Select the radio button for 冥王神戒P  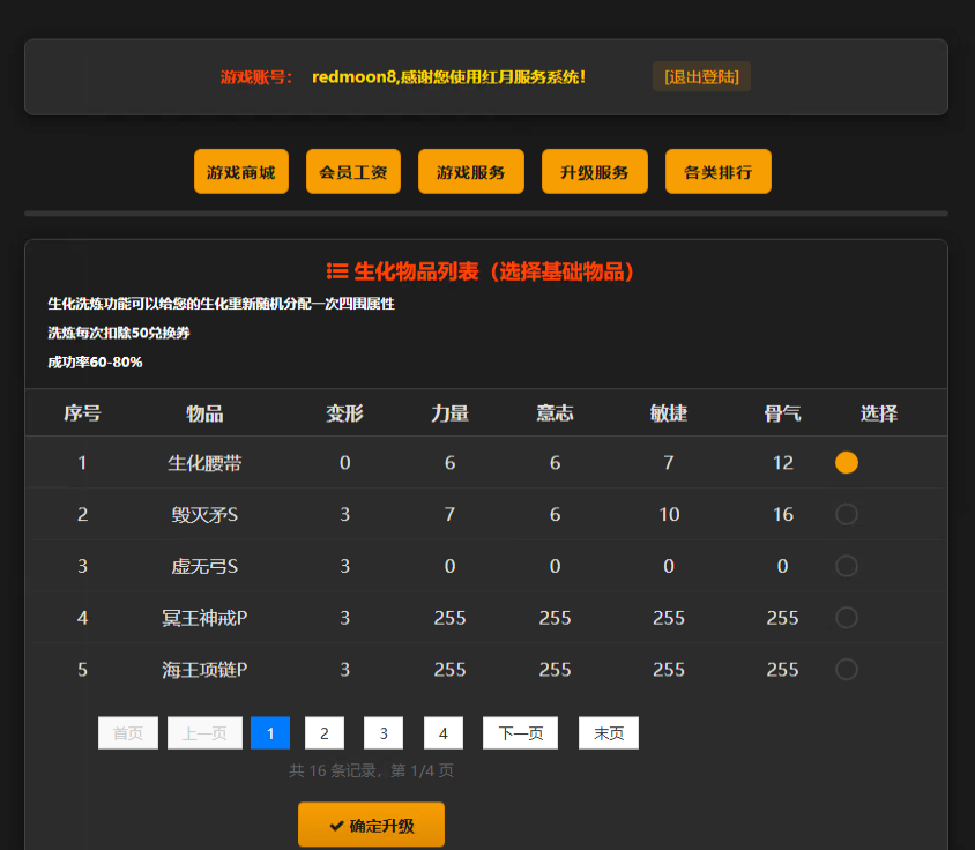tap(846, 617)
